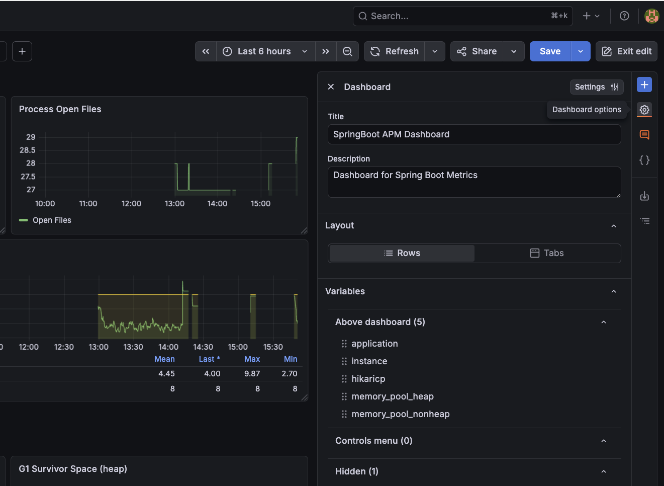Open the Dashboard options gear icon
The height and width of the screenshot is (486, 664).
click(x=644, y=110)
